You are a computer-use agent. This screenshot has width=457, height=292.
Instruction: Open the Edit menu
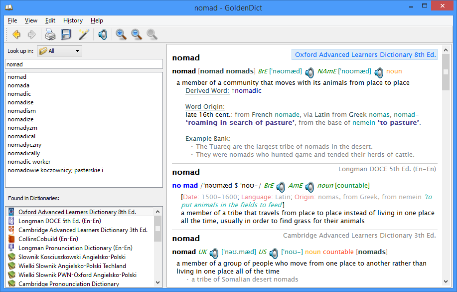tap(50, 20)
